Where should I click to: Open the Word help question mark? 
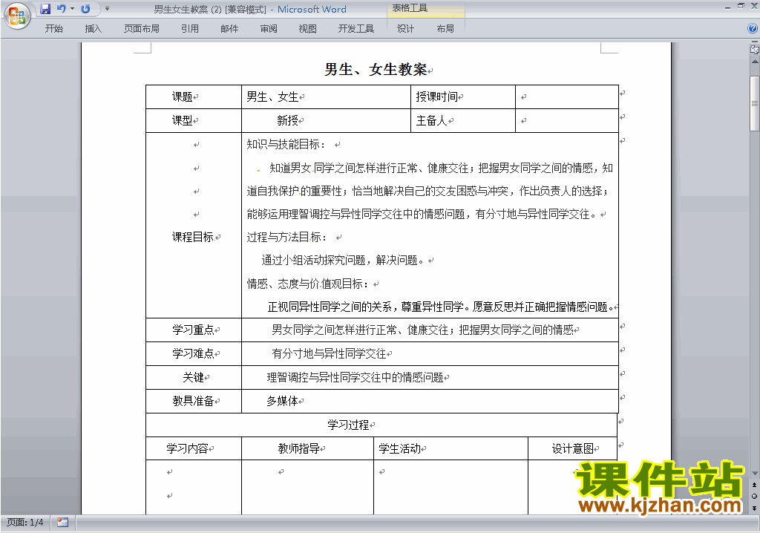coord(753,29)
